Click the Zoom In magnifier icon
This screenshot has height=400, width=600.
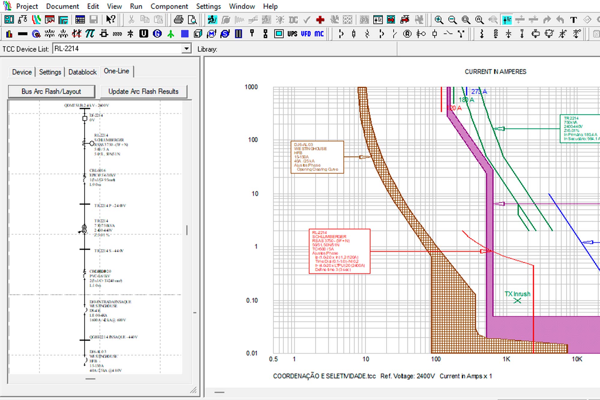pos(439,20)
